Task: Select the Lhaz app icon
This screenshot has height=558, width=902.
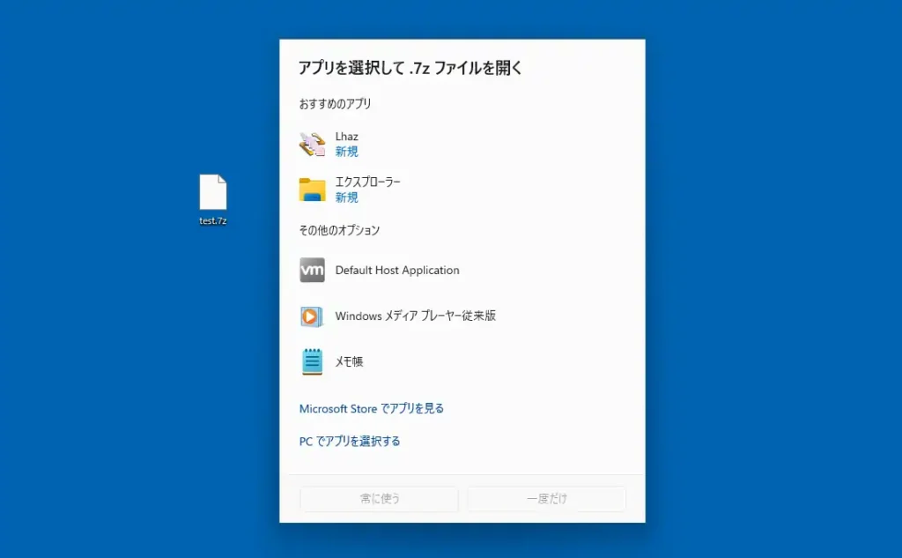Action: (313, 144)
